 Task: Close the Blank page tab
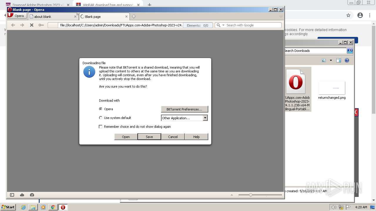(x=126, y=17)
